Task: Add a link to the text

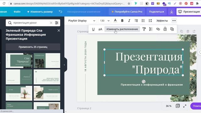Action: tap(158, 29)
